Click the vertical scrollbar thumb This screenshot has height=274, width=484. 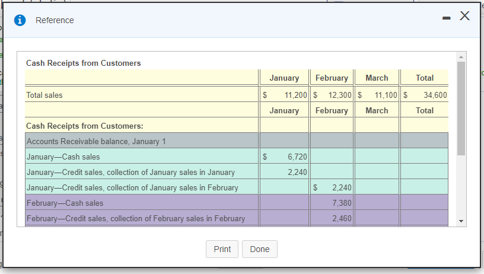tap(461, 109)
